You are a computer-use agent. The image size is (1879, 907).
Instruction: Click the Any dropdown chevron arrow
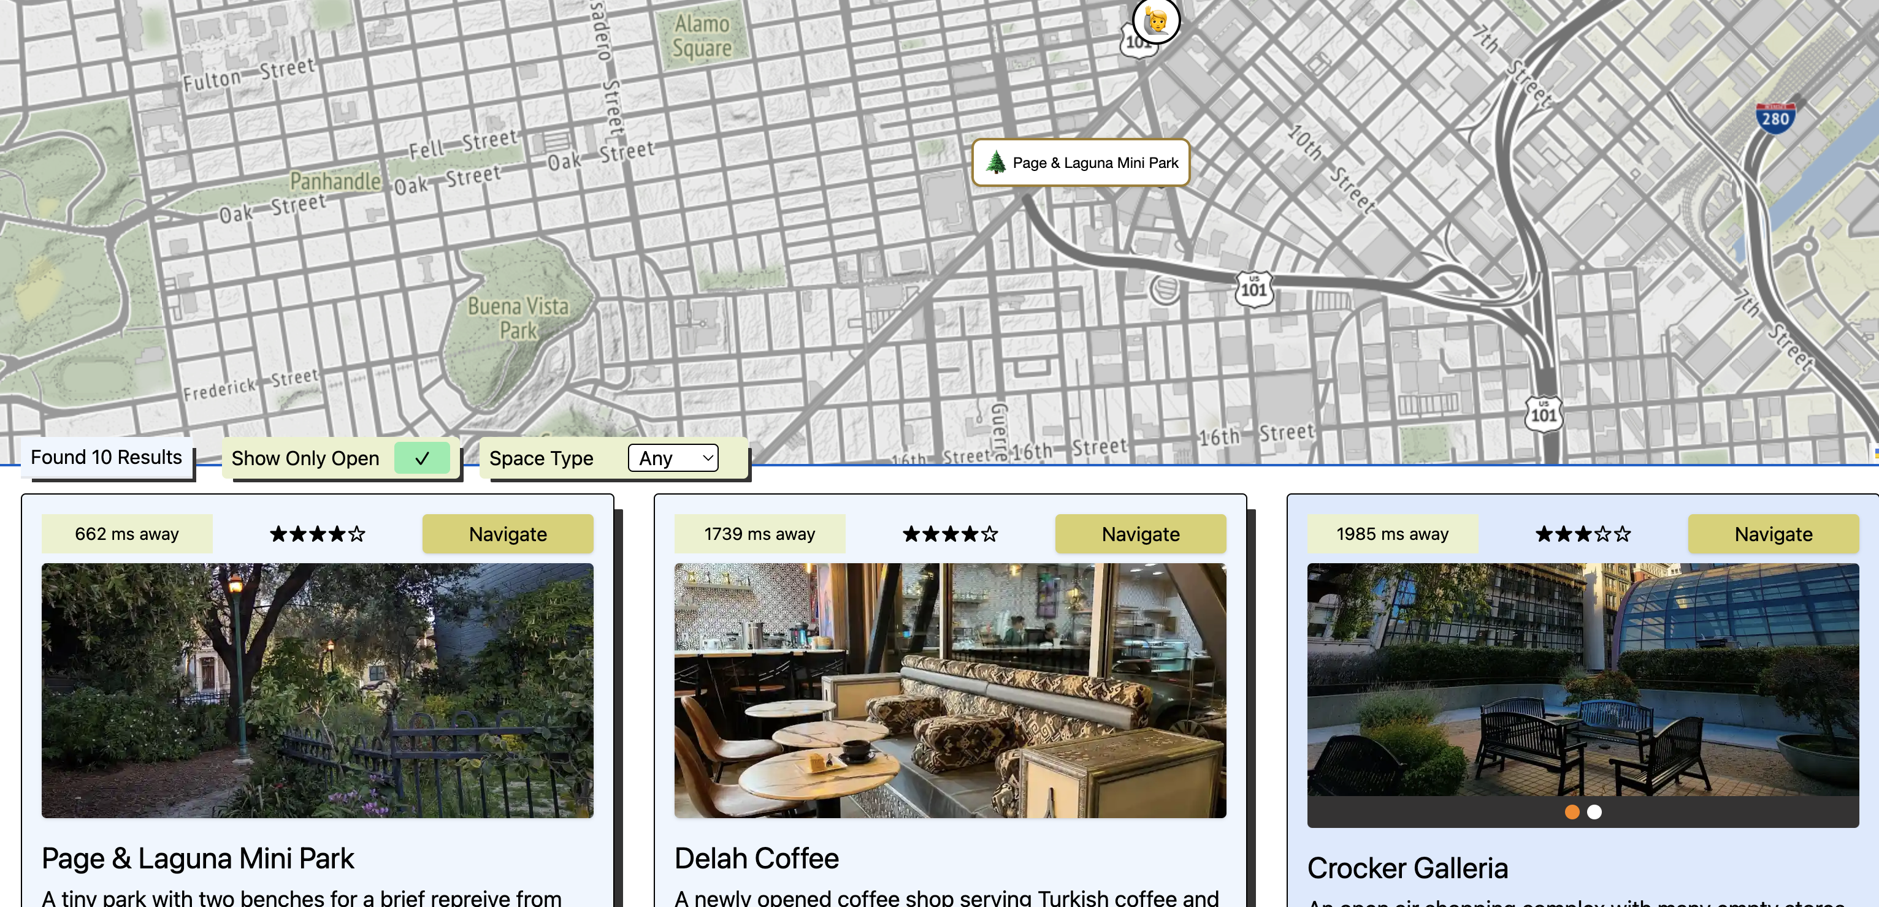point(707,458)
